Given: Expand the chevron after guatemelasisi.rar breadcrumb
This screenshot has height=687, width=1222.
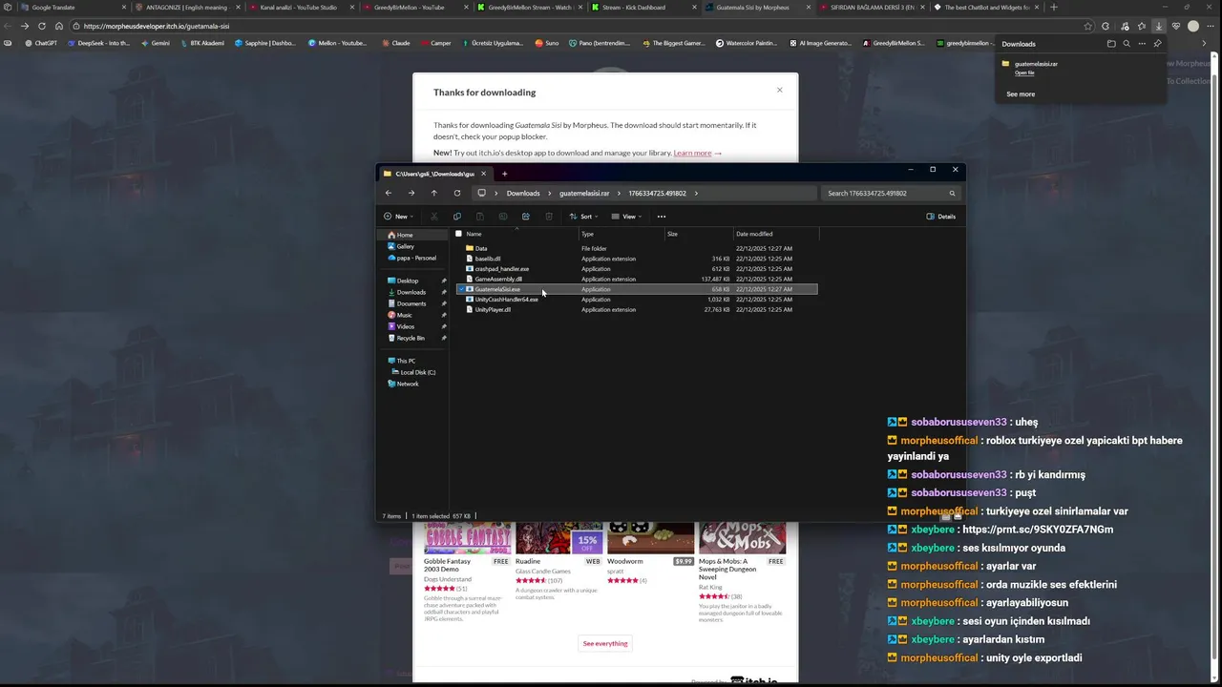Looking at the screenshot, I should (x=619, y=193).
